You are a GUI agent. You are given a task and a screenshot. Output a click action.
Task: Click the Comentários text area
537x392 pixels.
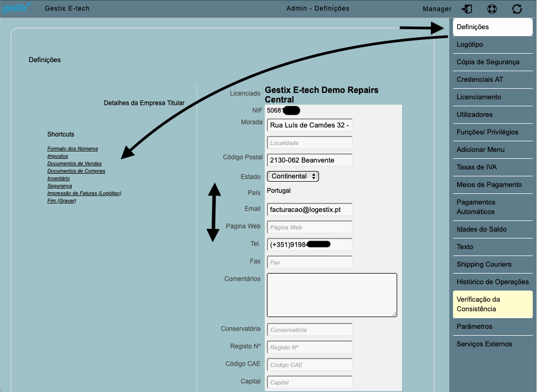[x=332, y=295]
